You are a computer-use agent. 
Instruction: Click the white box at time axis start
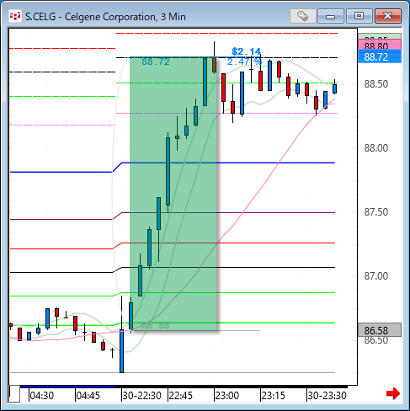tap(14, 394)
